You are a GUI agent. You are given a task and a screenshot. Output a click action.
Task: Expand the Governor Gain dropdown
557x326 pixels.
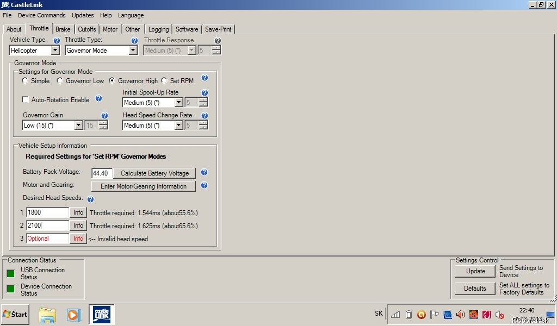pos(78,125)
